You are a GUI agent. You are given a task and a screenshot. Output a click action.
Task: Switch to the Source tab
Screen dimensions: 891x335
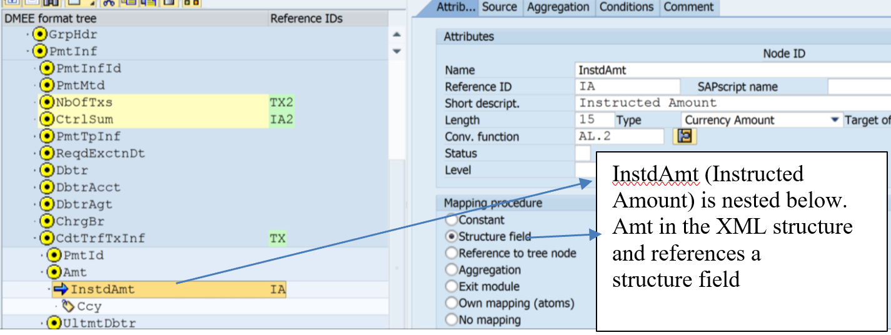coord(500,7)
